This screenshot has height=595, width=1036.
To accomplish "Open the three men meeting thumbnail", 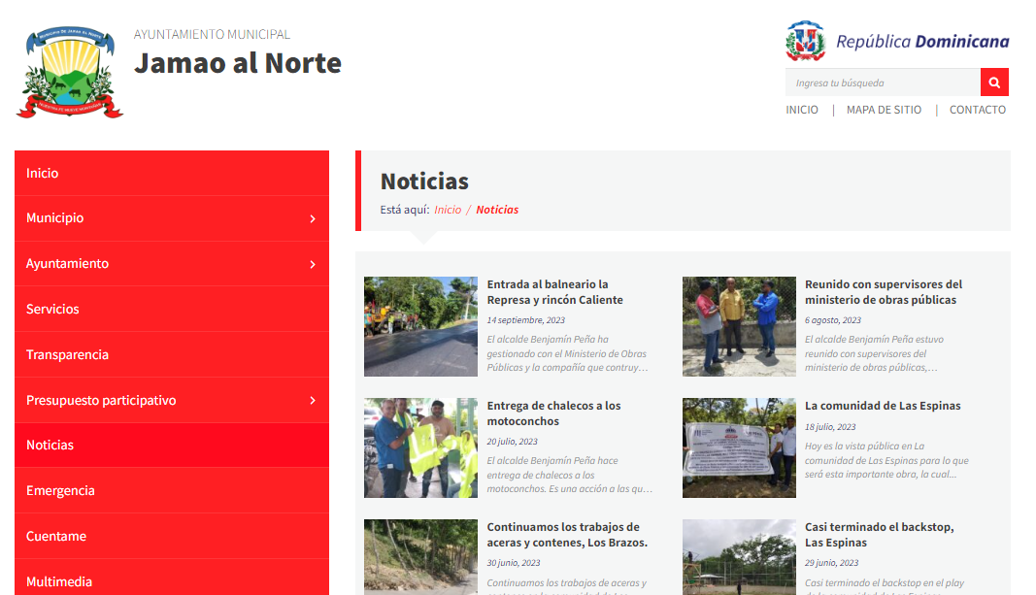I will [x=739, y=326].
